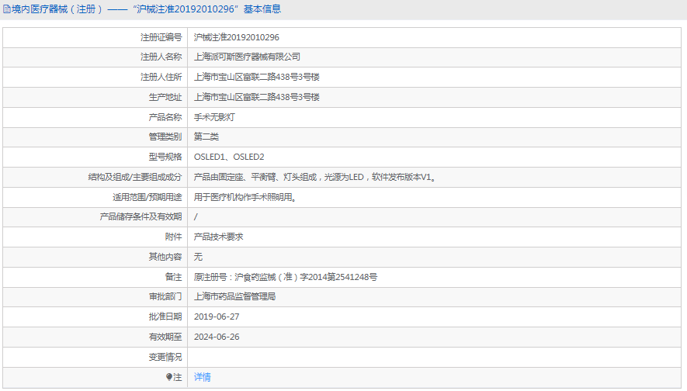Click intended use text 用于医疗机构作手术照明用
687x391 pixels.
click(x=246, y=198)
